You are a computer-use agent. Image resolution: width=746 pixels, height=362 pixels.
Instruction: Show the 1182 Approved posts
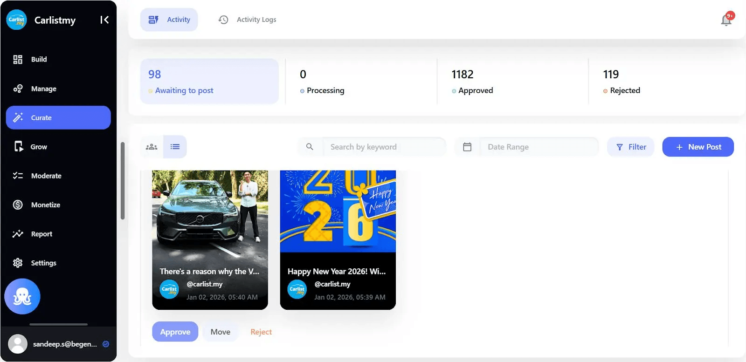[512, 81]
